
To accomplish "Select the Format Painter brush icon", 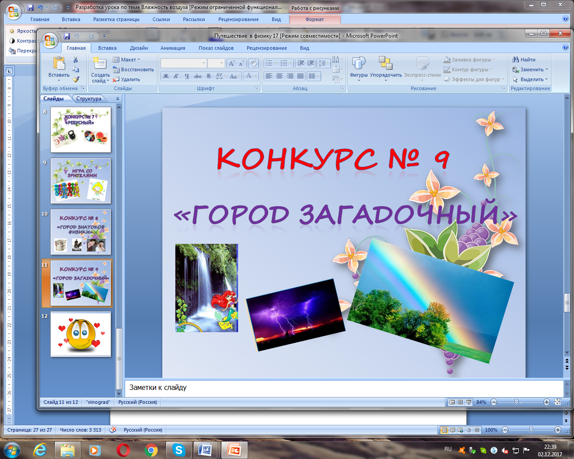I will (76, 79).
